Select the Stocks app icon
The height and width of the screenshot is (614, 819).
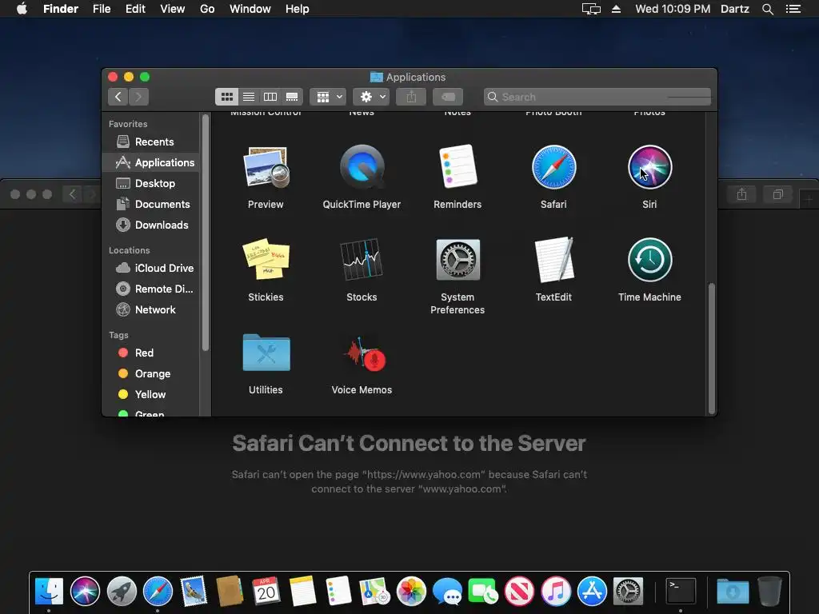pos(362,260)
